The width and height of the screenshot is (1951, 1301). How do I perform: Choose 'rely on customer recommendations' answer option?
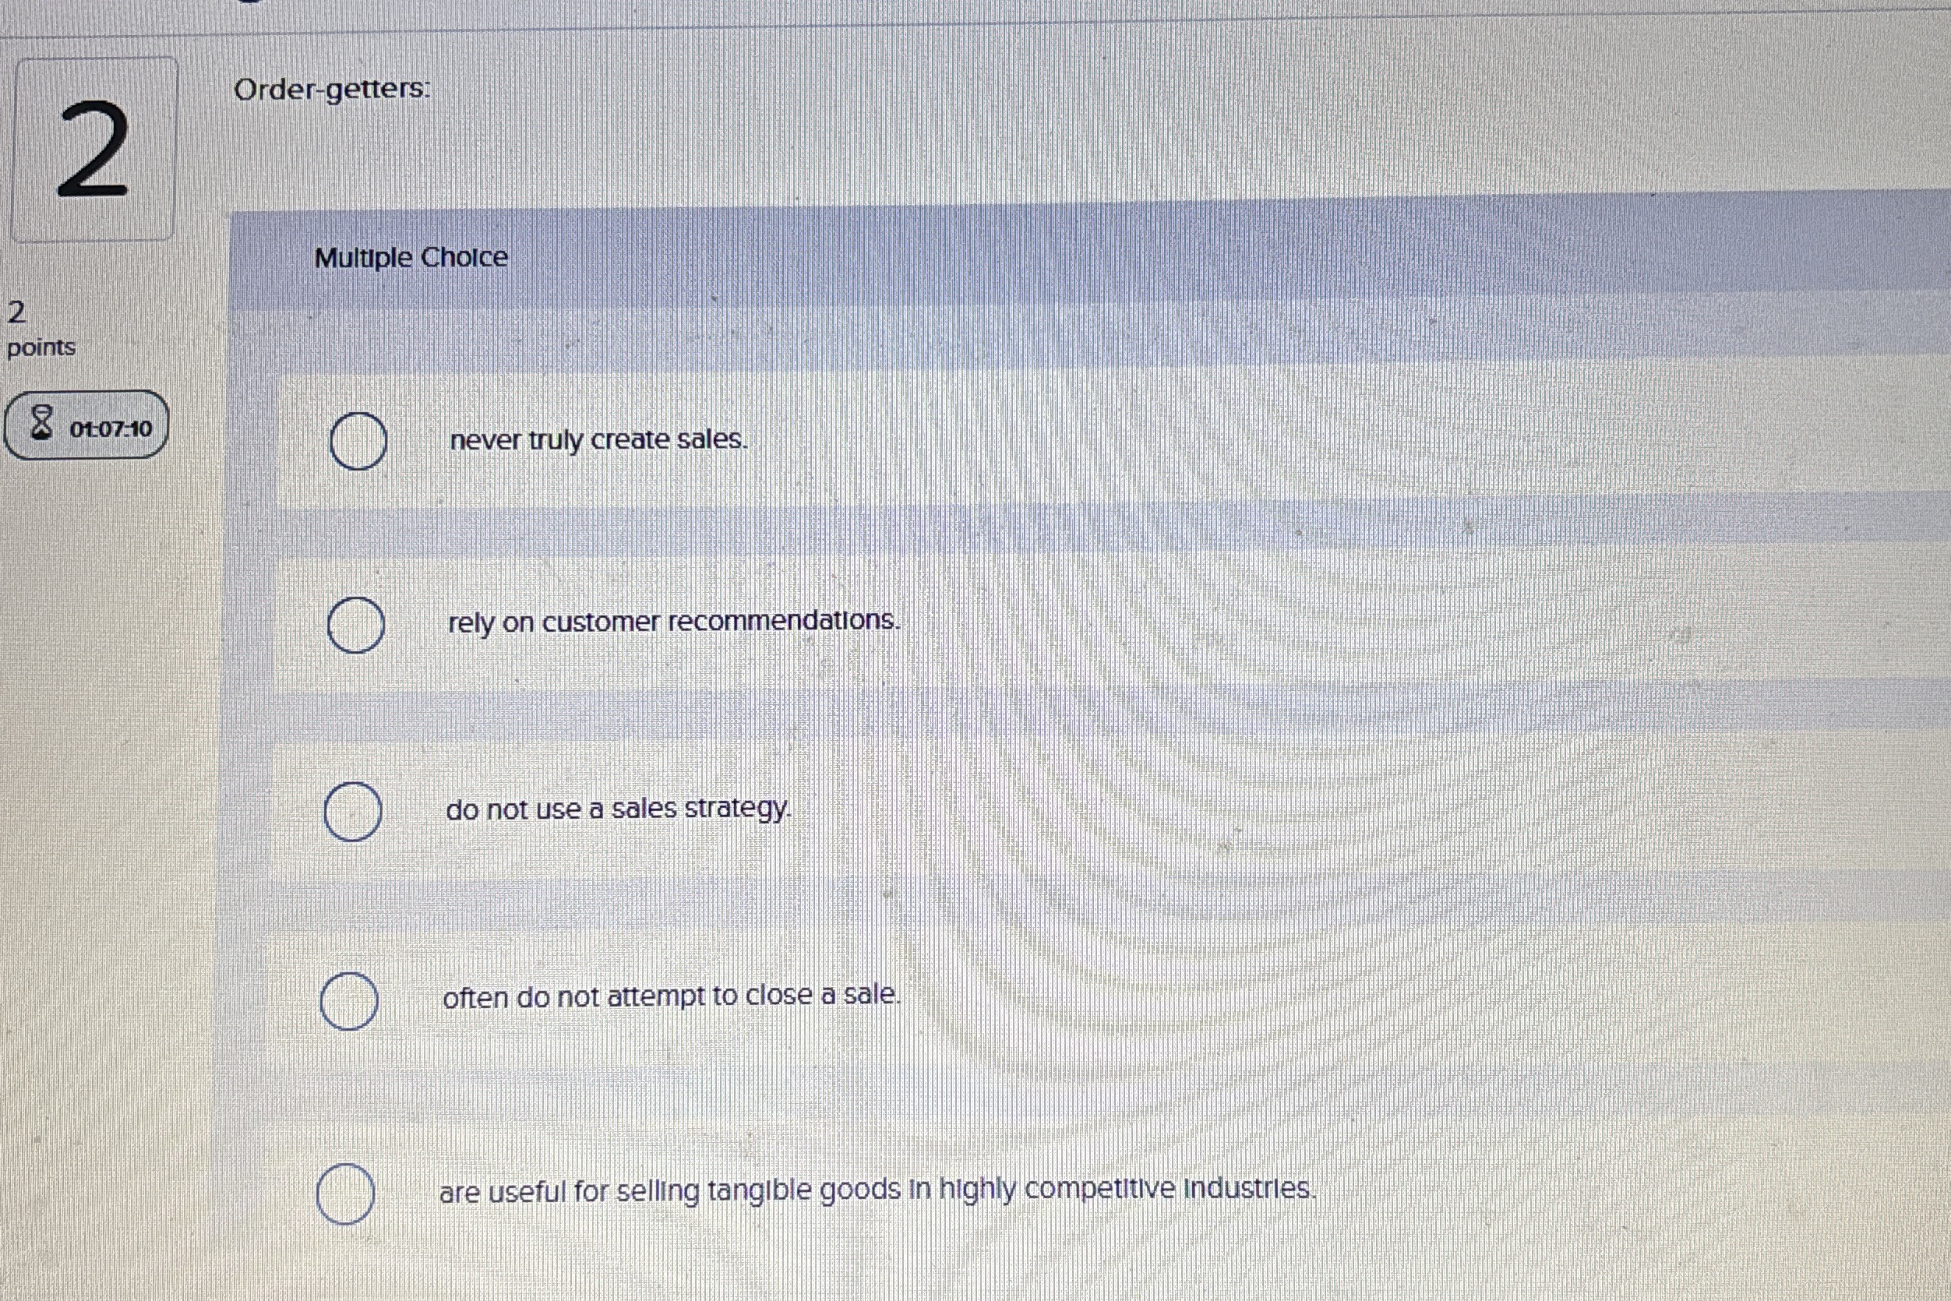[x=355, y=625]
